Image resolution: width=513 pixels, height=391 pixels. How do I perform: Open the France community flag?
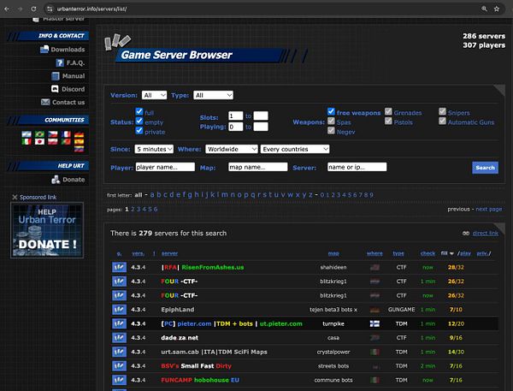pos(66,134)
